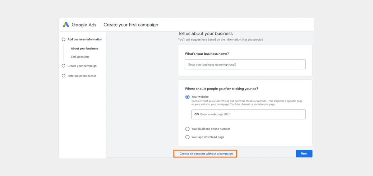Click the Tell us about your business heading
Screen dimensions: 373x176
tap(205, 34)
